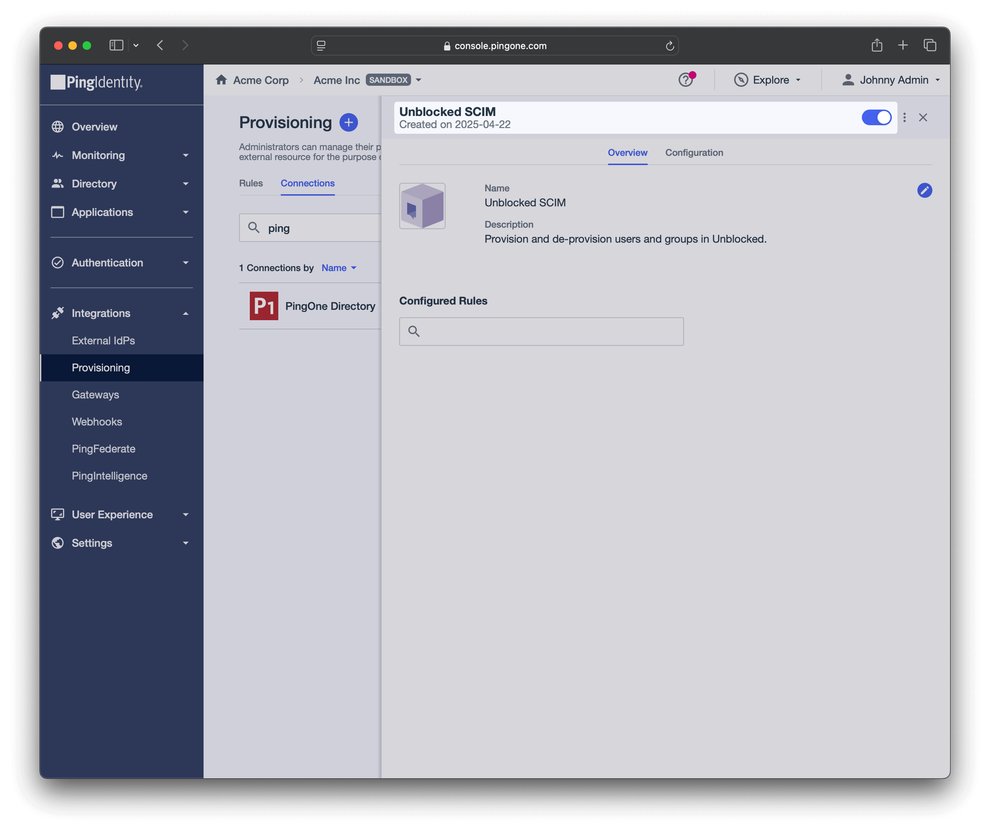Expand the Directory menu
The height and width of the screenshot is (831, 990).
click(185, 184)
